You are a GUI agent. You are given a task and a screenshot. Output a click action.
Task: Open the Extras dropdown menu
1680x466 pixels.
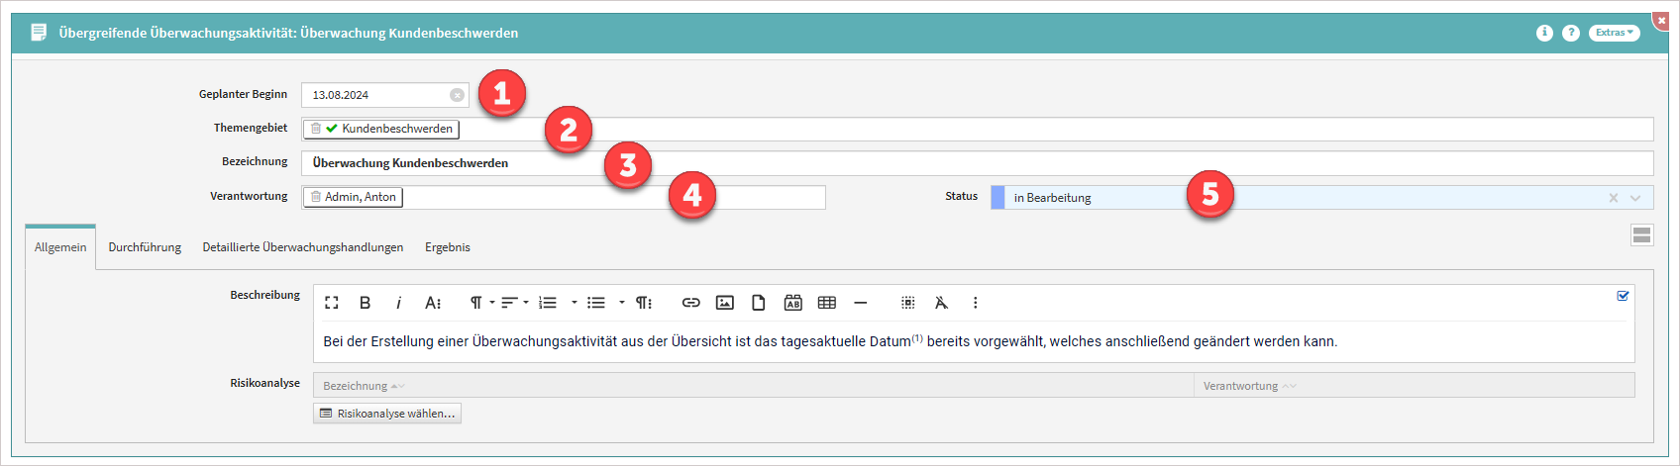pos(1614,33)
